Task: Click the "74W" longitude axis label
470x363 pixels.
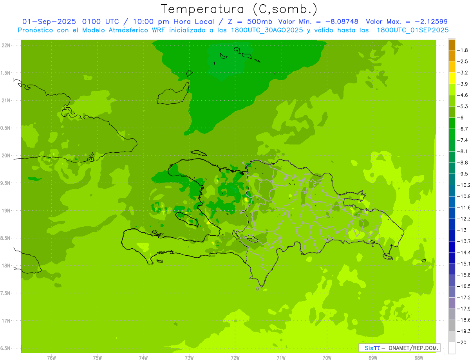Action: pos(143,358)
